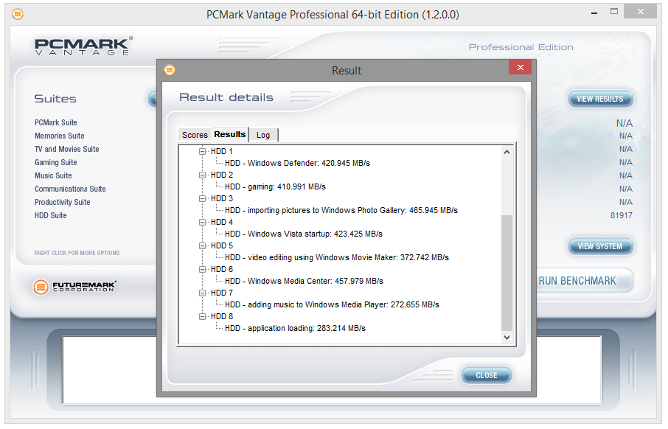This screenshot has width=668, height=429.
Task: Select TV and Movies Suite
Action: pos(67,149)
